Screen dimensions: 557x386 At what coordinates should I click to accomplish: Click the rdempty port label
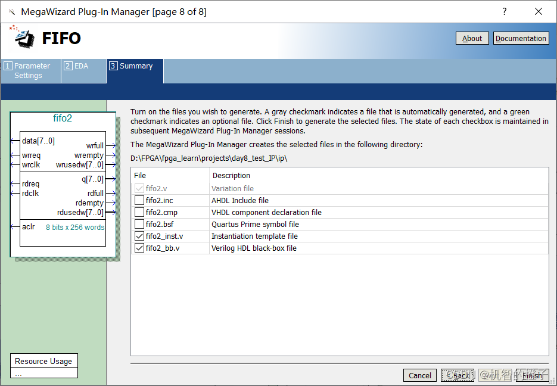tap(89, 203)
